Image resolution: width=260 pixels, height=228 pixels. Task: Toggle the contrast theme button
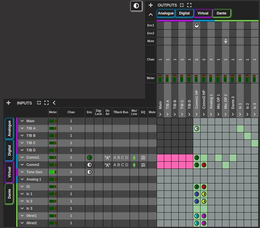136,6
